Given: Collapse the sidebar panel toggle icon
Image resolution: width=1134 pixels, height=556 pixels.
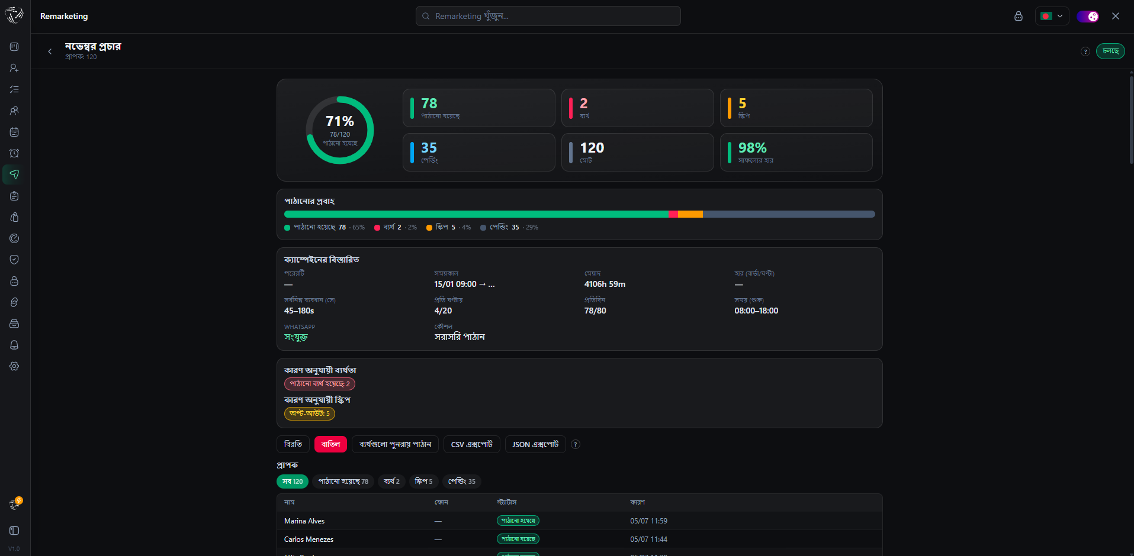Looking at the screenshot, I should click(14, 531).
